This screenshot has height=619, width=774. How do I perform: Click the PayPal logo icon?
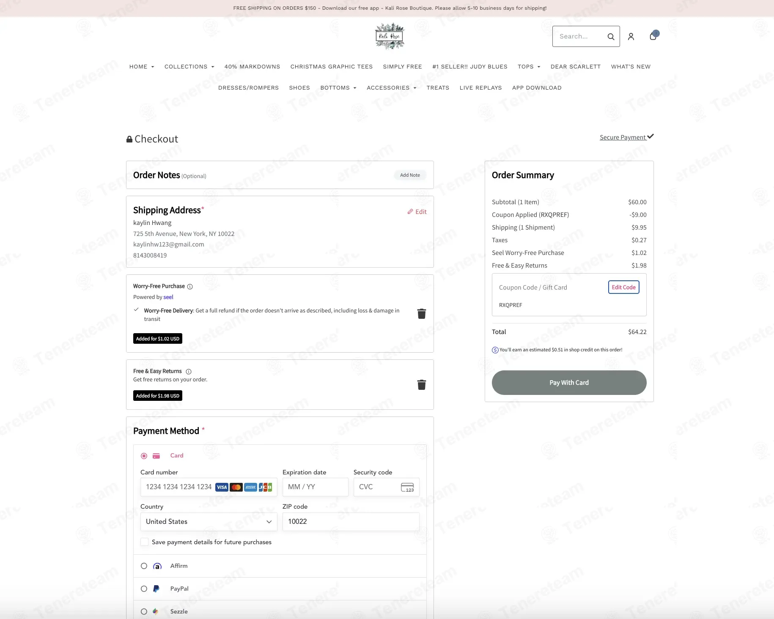pyautogui.click(x=156, y=589)
